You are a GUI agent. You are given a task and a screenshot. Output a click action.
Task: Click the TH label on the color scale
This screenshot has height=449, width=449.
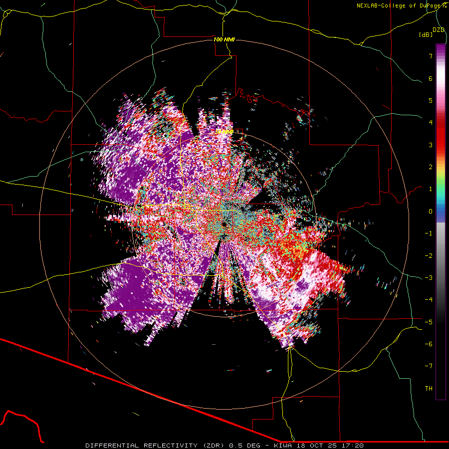point(429,388)
